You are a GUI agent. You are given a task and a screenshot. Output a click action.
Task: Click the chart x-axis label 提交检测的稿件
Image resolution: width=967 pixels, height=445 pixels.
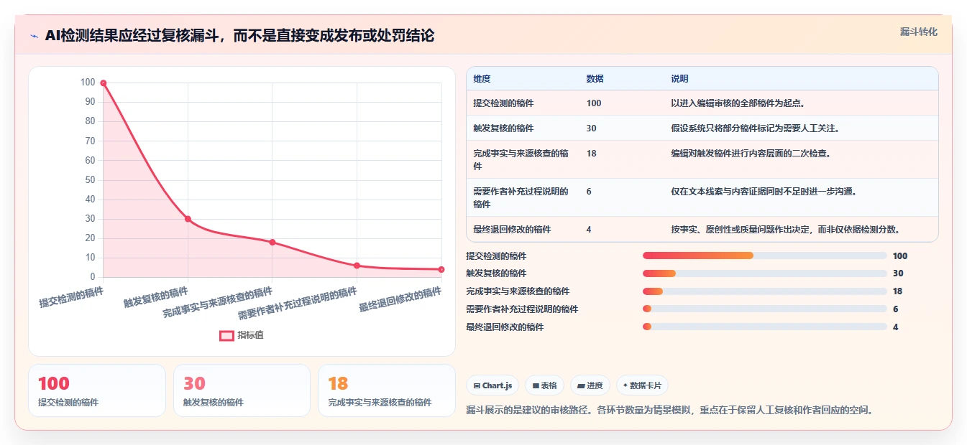pos(71,297)
